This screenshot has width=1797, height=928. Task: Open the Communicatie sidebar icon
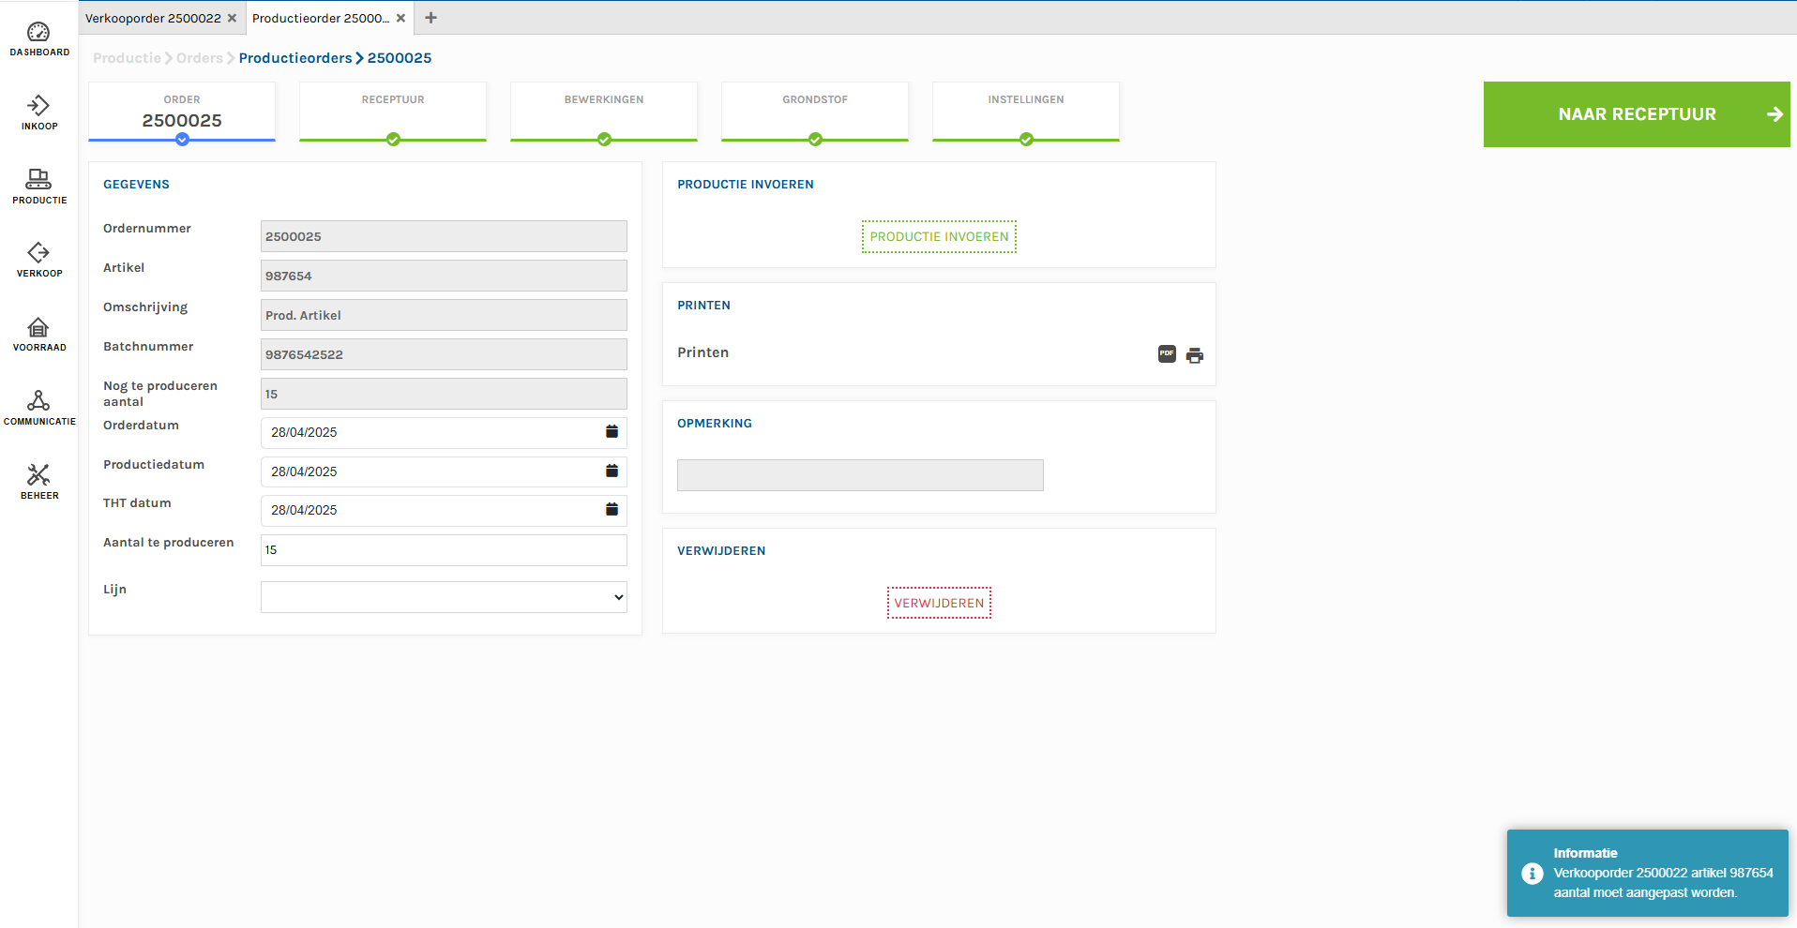pos(38,408)
